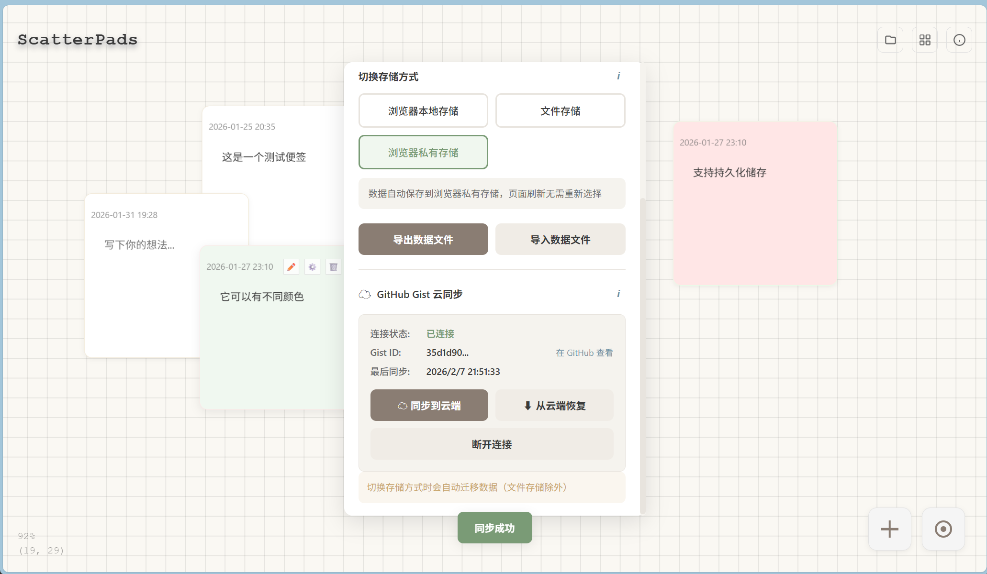Open the gear settings icon on green note
The width and height of the screenshot is (987, 574).
click(x=312, y=267)
